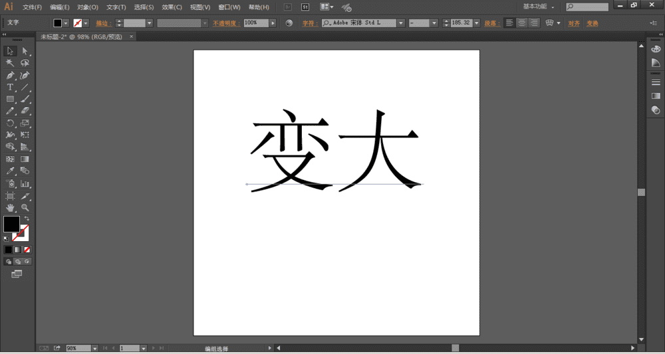This screenshot has height=354, width=665.
Task: Select the Free Transform tool
Action: 25,135
